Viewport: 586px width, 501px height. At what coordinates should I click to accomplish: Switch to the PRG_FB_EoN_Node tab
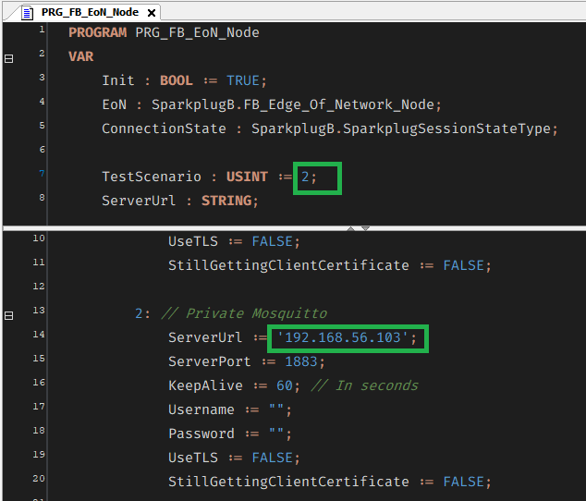pos(90,12)
